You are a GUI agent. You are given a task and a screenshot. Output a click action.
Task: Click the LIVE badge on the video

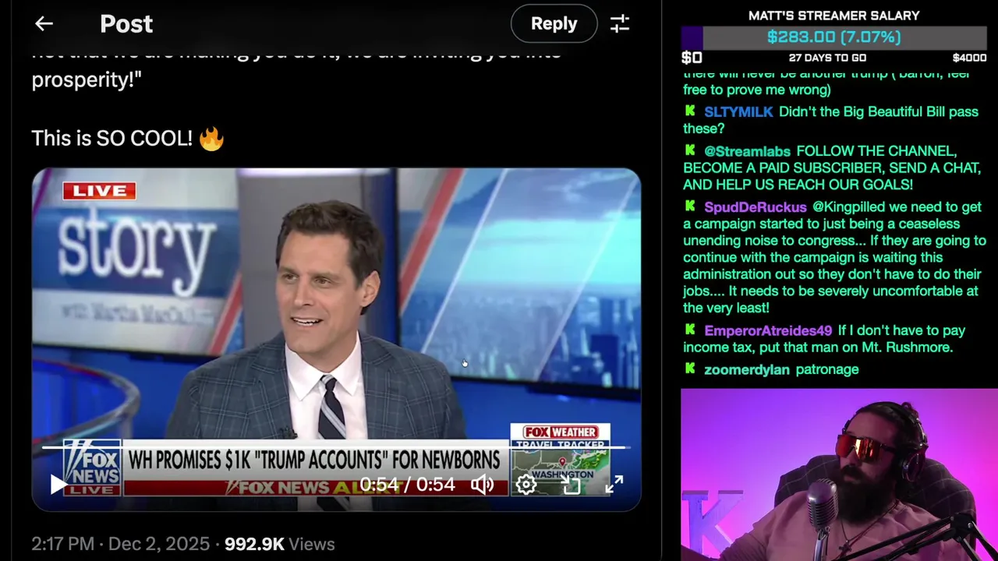(99, 191)
